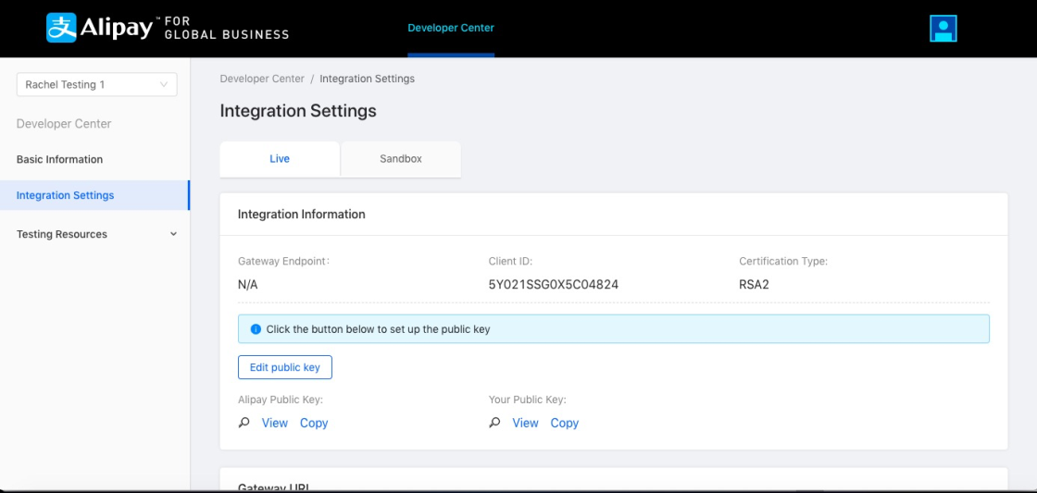Select the Live tab
The image size is (1037, 493).
click(x=280, y=159)
